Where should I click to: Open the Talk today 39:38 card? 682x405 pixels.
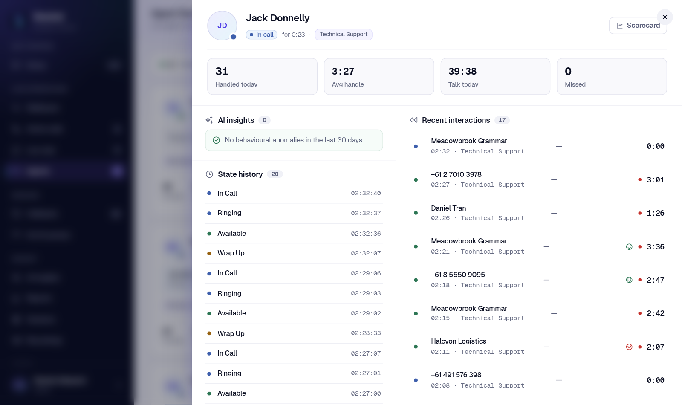tap(495, 77)
